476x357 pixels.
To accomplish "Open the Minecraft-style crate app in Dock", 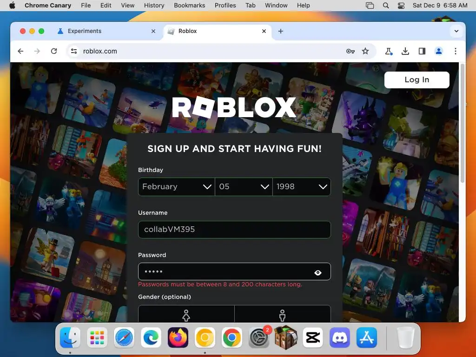I will click(x=286, y=337).
